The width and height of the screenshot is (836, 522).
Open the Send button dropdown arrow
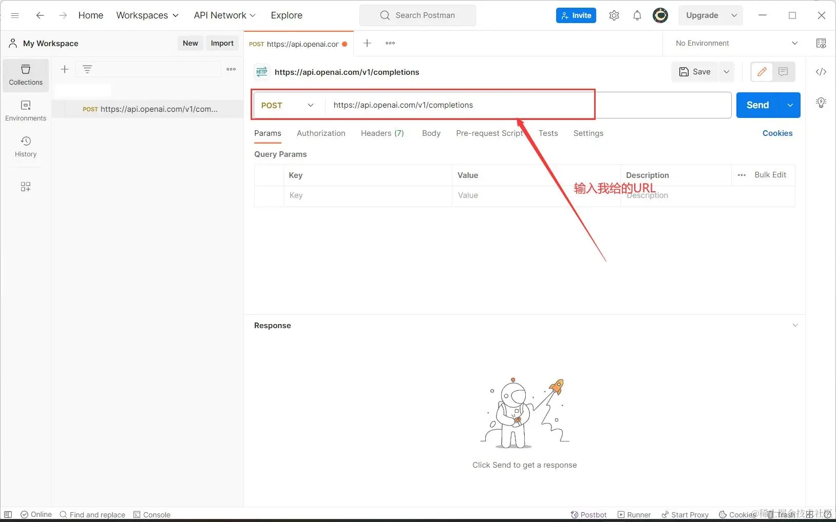point(790,105)
